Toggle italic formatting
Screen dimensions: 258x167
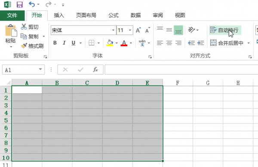pyautogui.click(x=64, y=43)
